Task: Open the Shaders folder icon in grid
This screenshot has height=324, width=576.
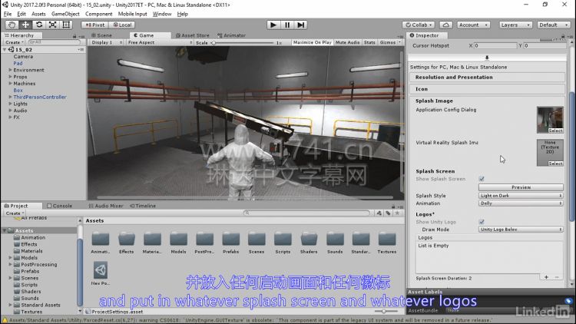Action: click(x=309, y=240)
